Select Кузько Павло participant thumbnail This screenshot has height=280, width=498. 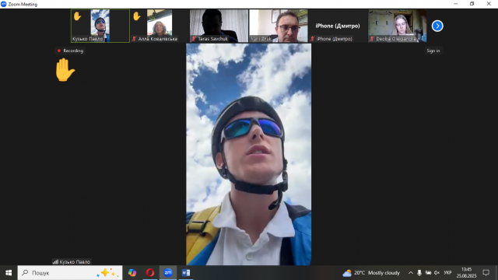[x=100, y=26]
